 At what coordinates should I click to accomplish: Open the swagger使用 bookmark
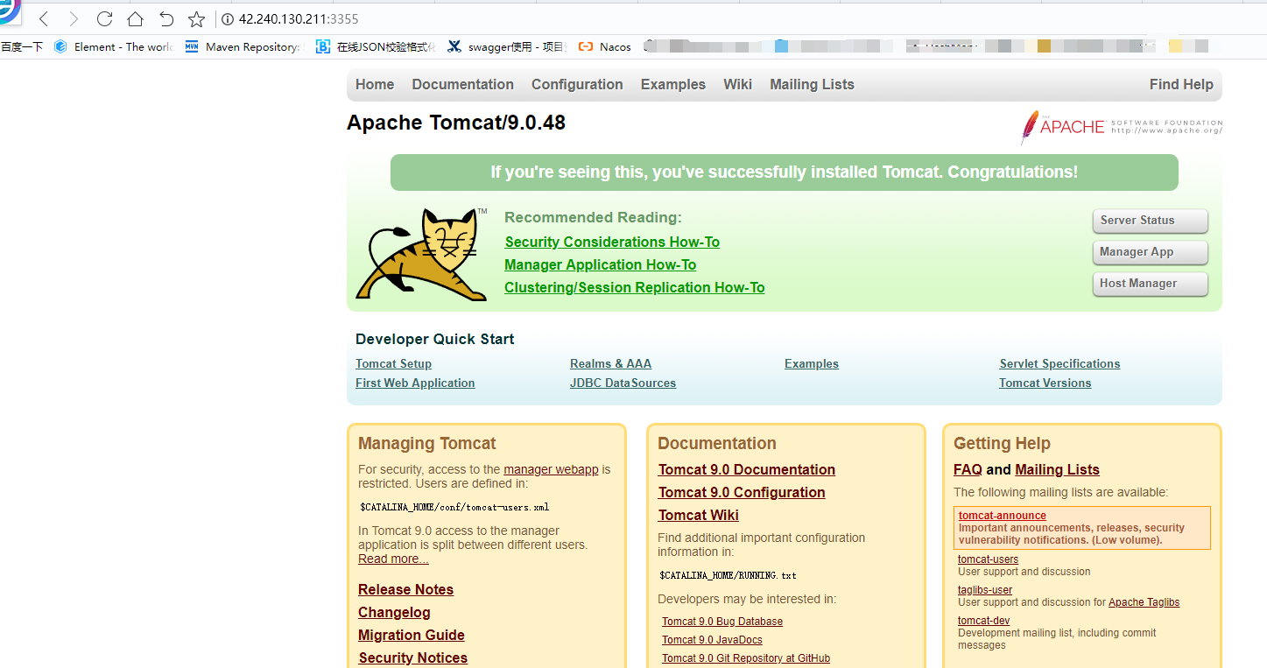click(x=507, y=47)
